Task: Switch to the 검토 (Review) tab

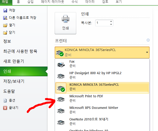Action: pyautogui.click(x=105, y=2)
